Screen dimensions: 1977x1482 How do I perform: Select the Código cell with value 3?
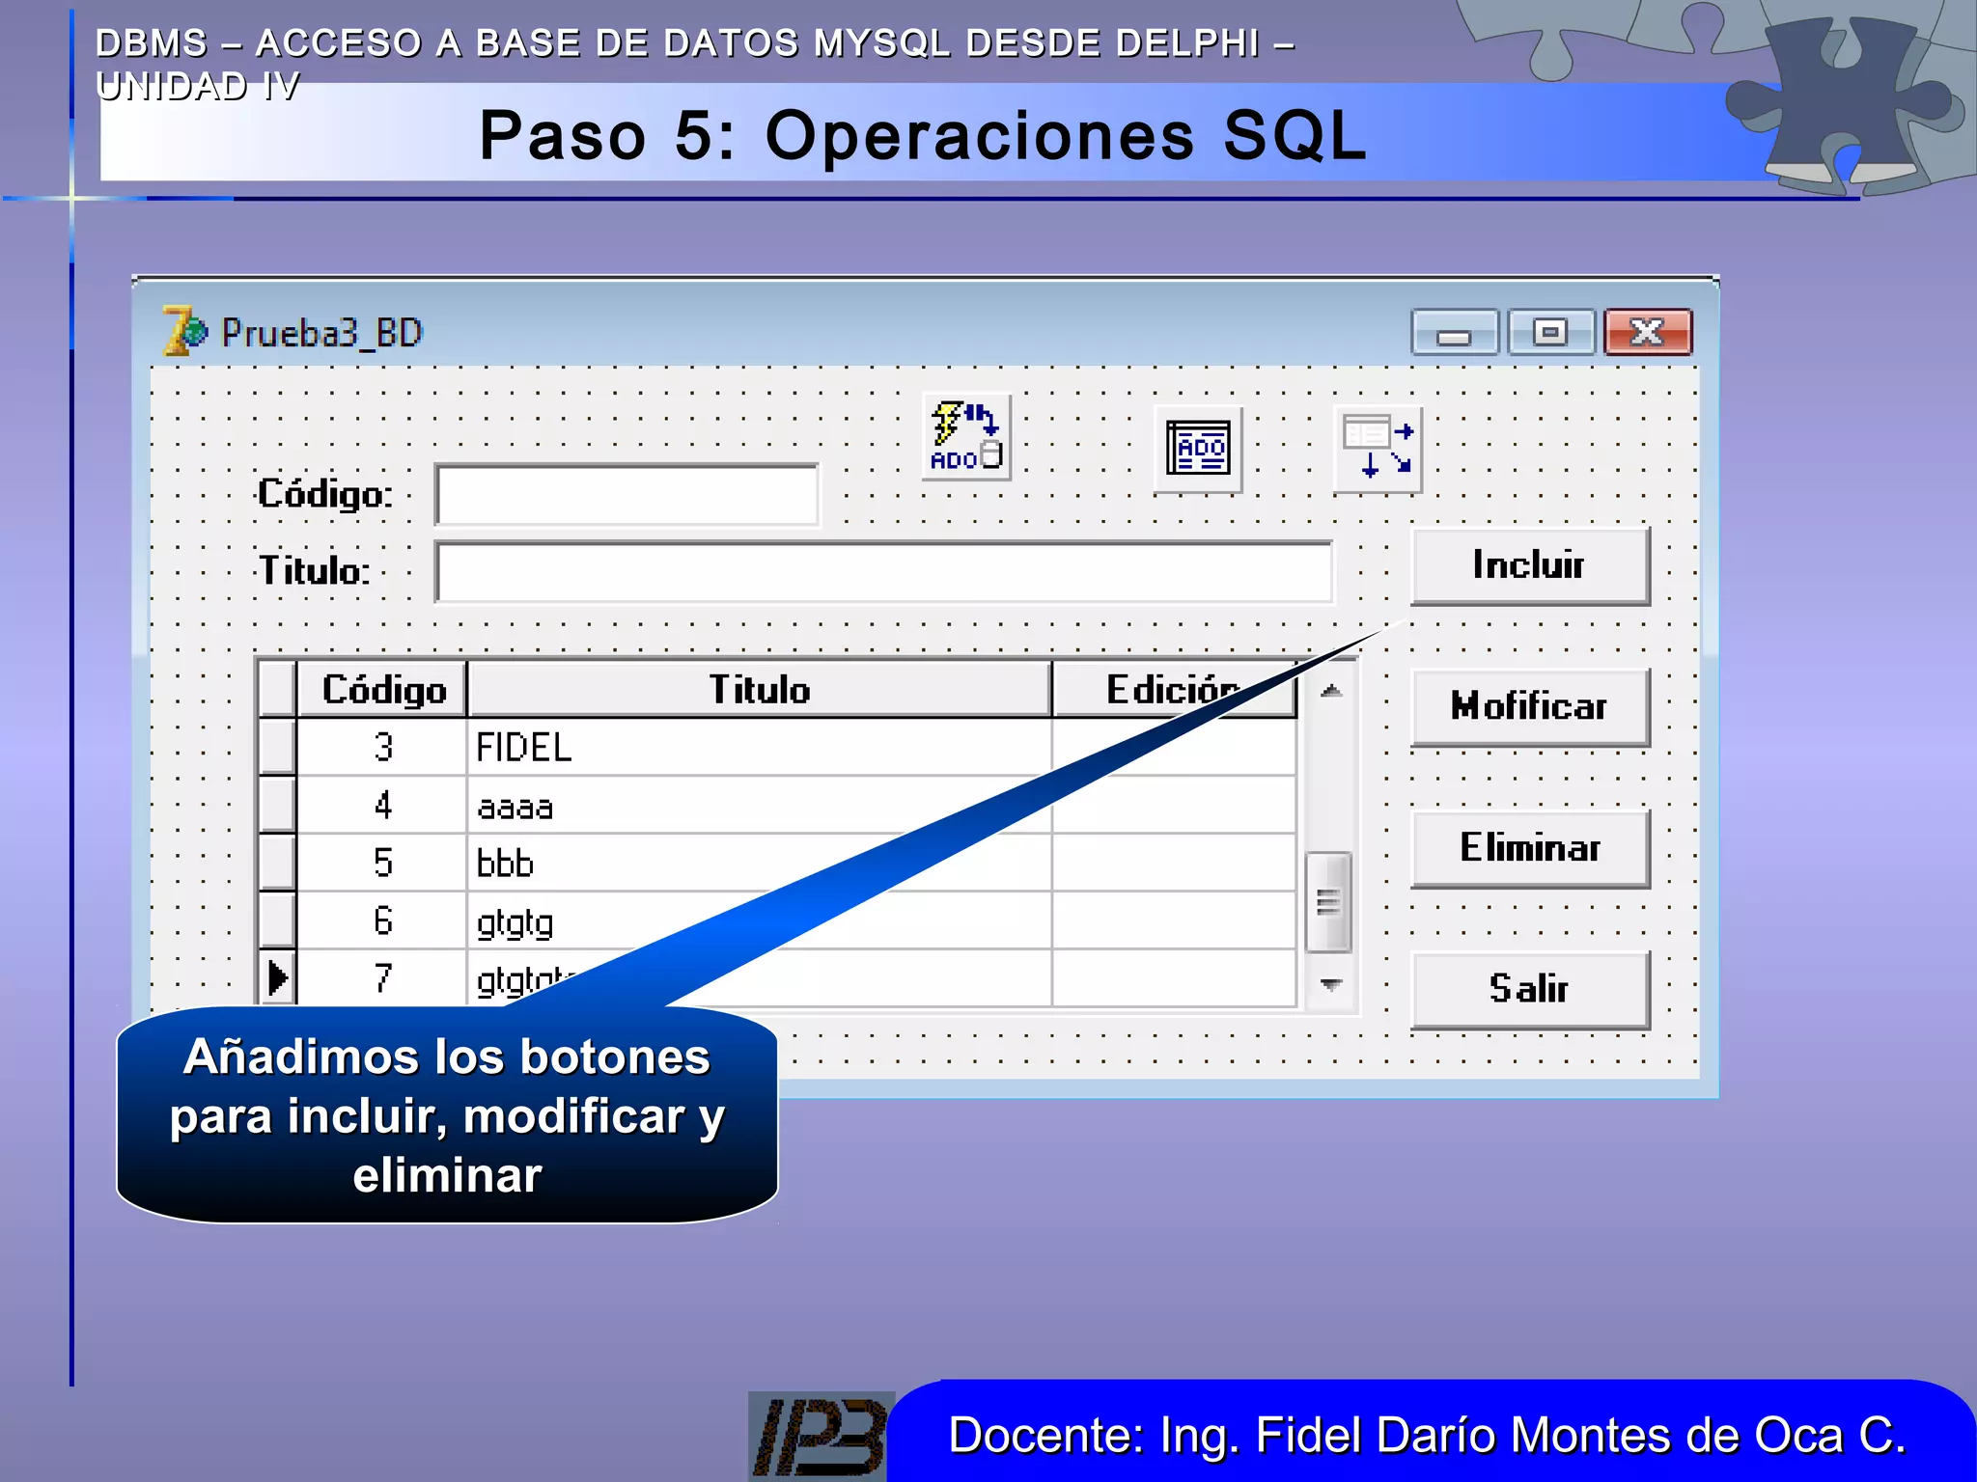click(383, 748)
